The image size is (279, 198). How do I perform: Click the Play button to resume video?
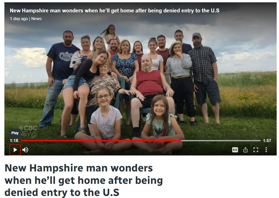click(x=15, y=150)
